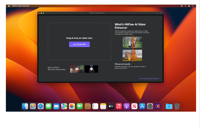Maximize the HitPaw window with green button
Image resolution: width=200 pixels, height=128 pixels.
tap(44, 13)
